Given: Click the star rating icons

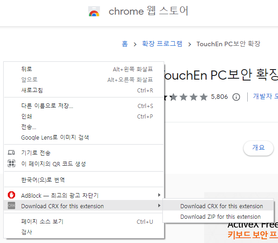Looking at the screenshot, I should click(x=186, y=97).
